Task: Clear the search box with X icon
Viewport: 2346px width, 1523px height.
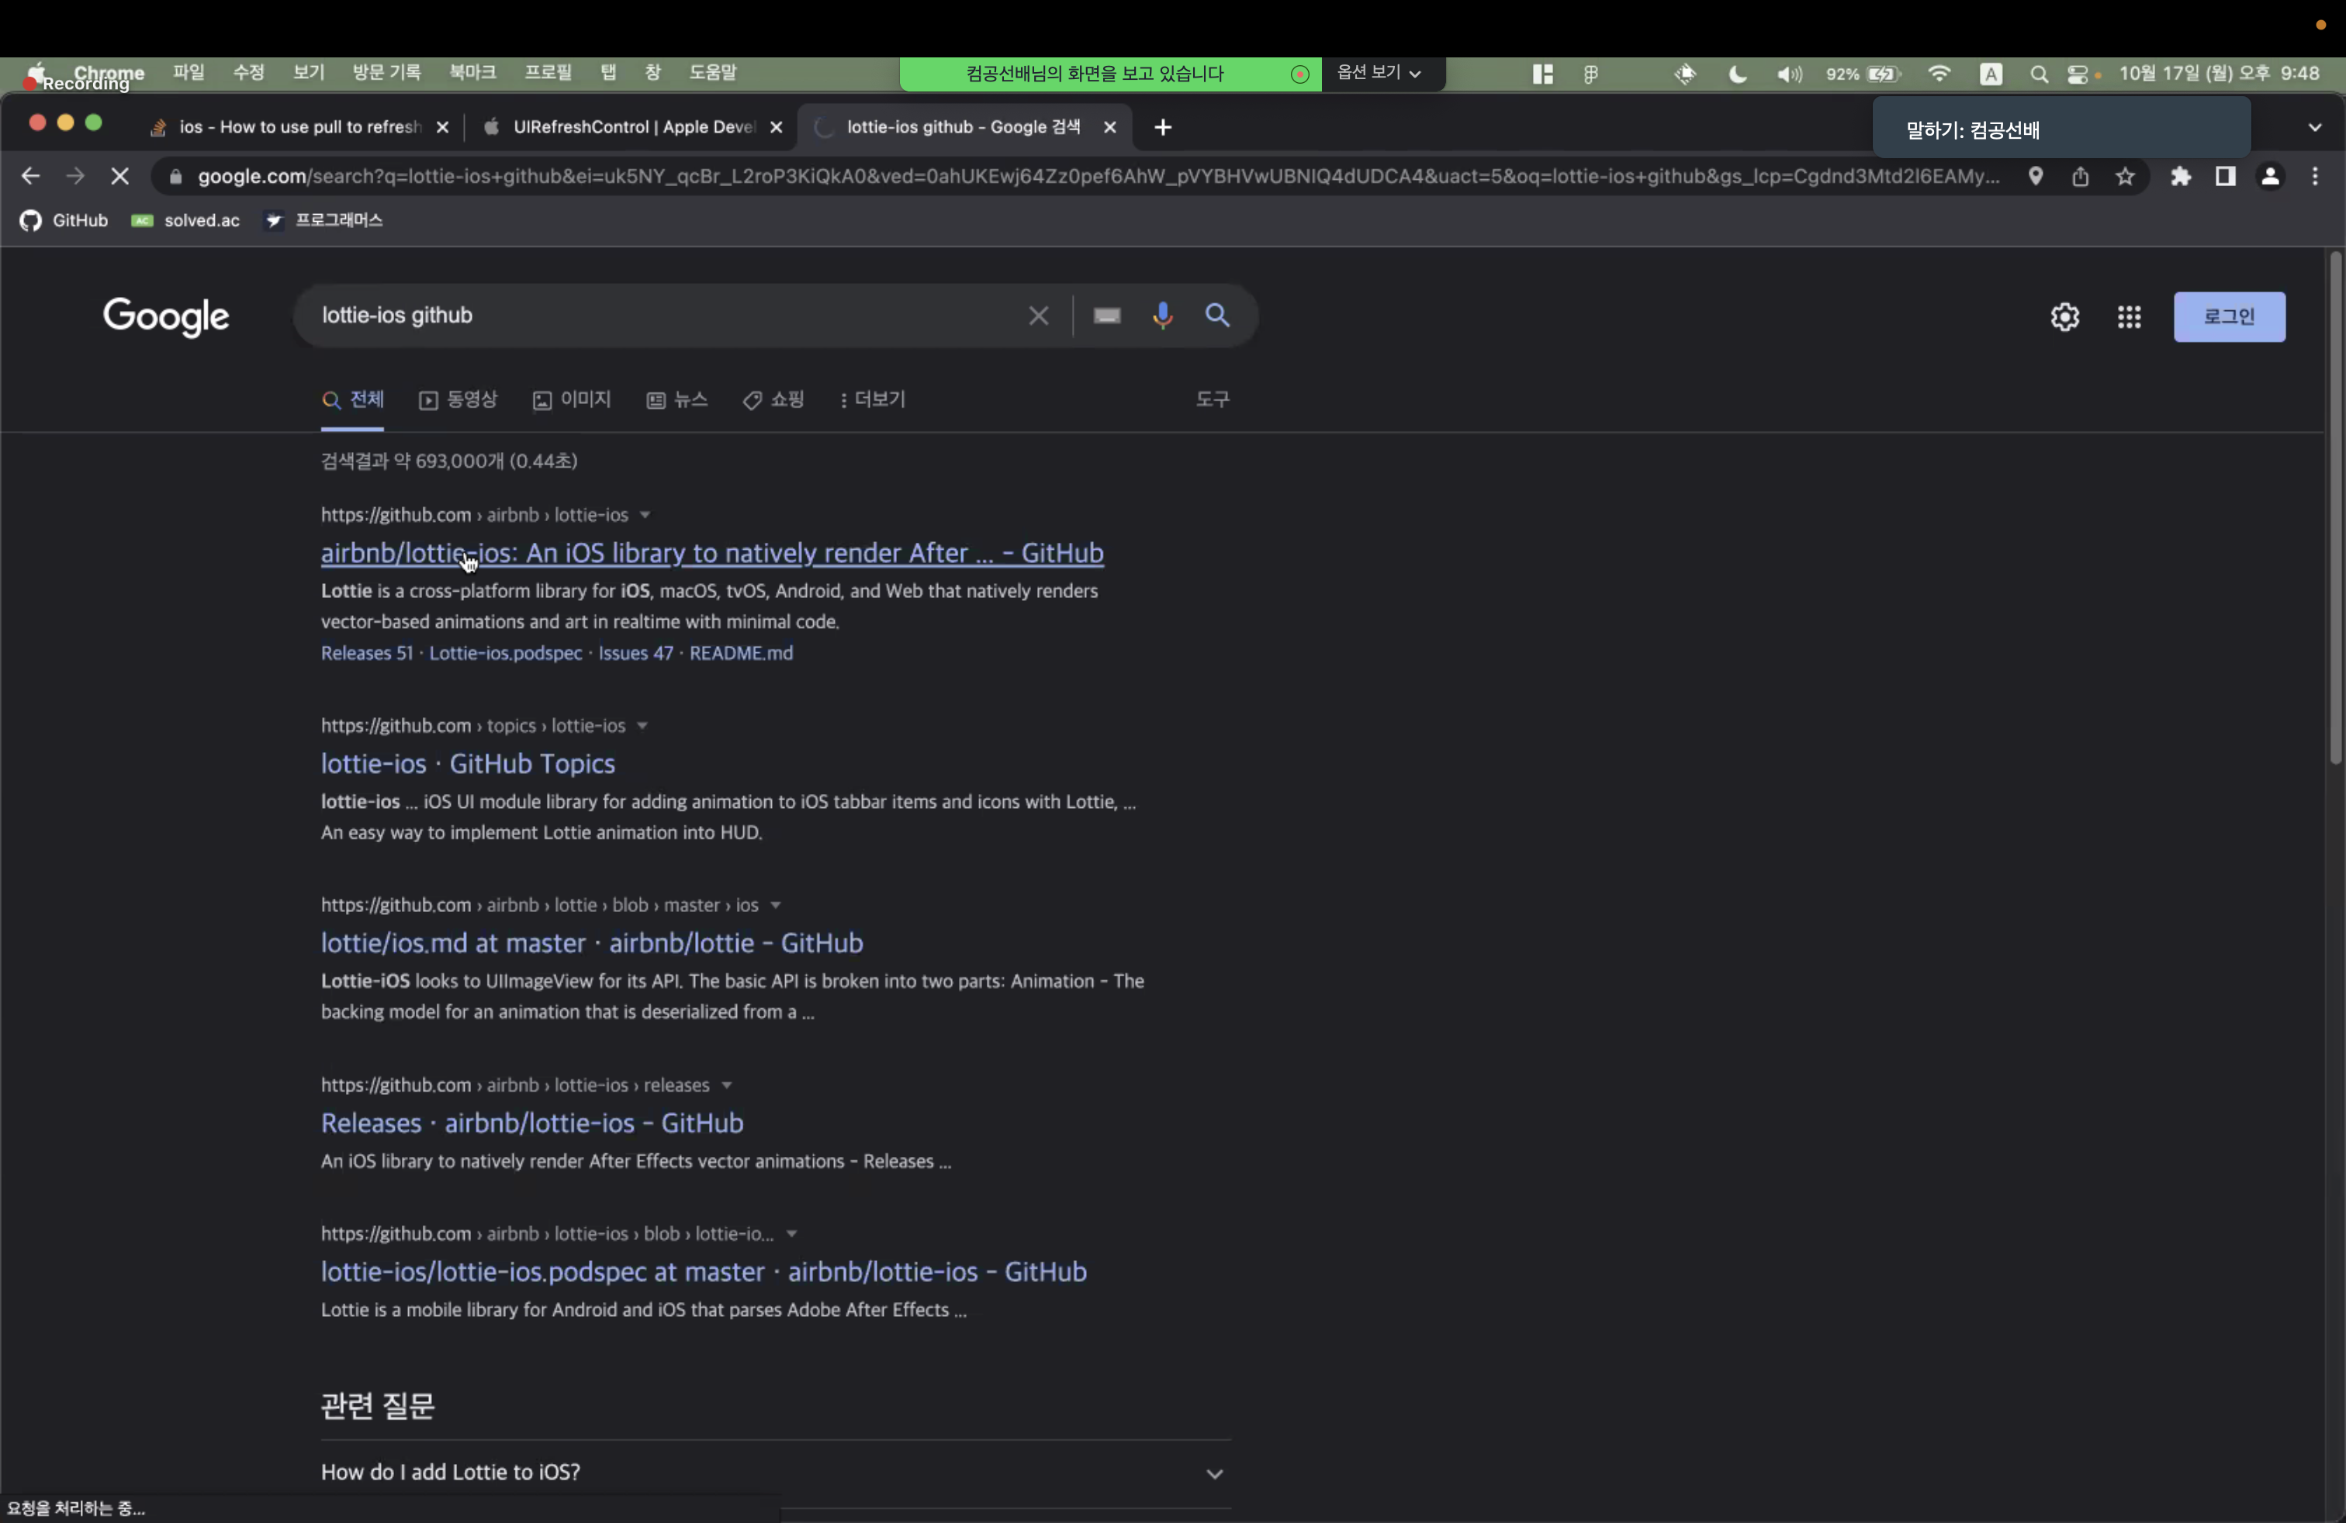Action: [1038, 316]
